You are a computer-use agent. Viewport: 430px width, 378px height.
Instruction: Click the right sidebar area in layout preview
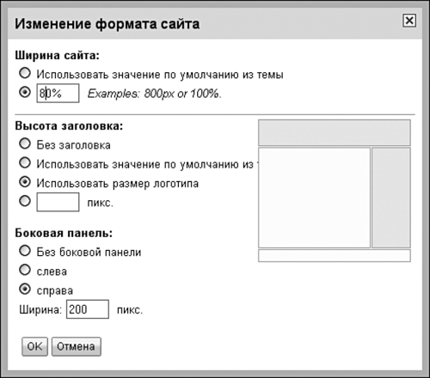[x=391, y=198]
